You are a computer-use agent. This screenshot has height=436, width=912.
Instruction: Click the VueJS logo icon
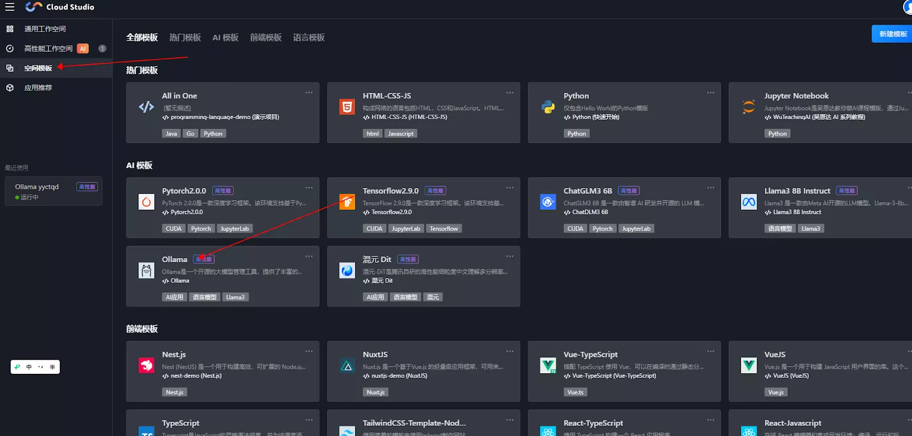click(x=748, y=365)
